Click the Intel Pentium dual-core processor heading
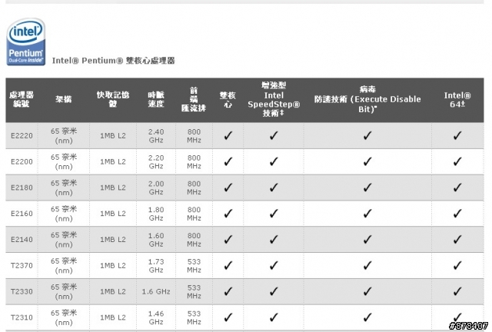 pyautogui.click(x=113, y=61)
